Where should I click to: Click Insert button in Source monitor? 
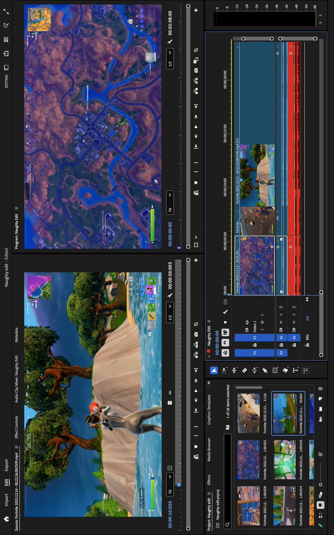(x=196, y=355)
